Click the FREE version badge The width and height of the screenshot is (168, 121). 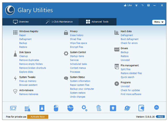coord(160,117)
